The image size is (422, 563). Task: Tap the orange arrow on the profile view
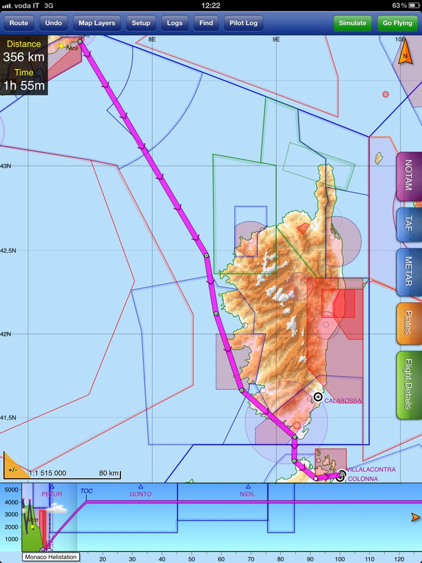(x=415, y=517)
